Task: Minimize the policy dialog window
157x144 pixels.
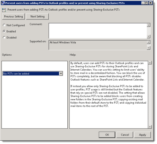Action: (x=143, y=3)
